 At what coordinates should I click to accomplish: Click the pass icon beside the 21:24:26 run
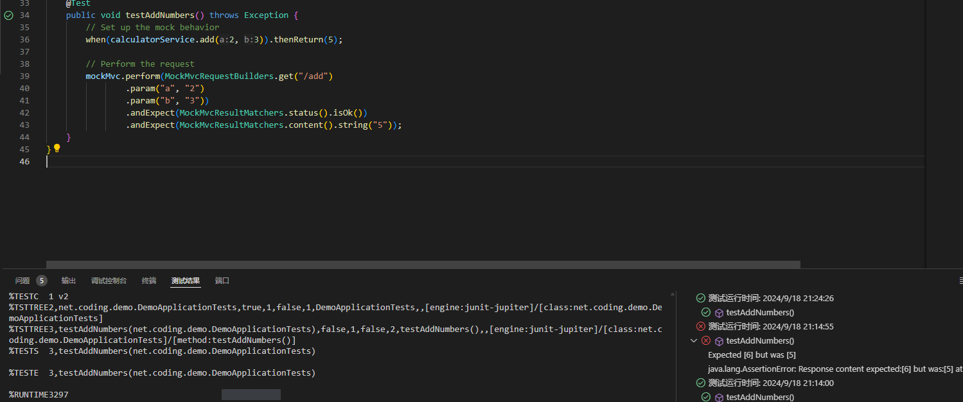click(x=701, y=298)
